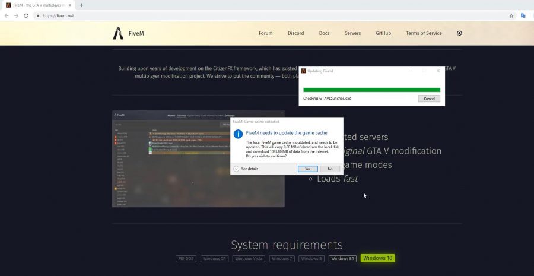Click the FiveM logo in site header

click(x=128, y=33)
